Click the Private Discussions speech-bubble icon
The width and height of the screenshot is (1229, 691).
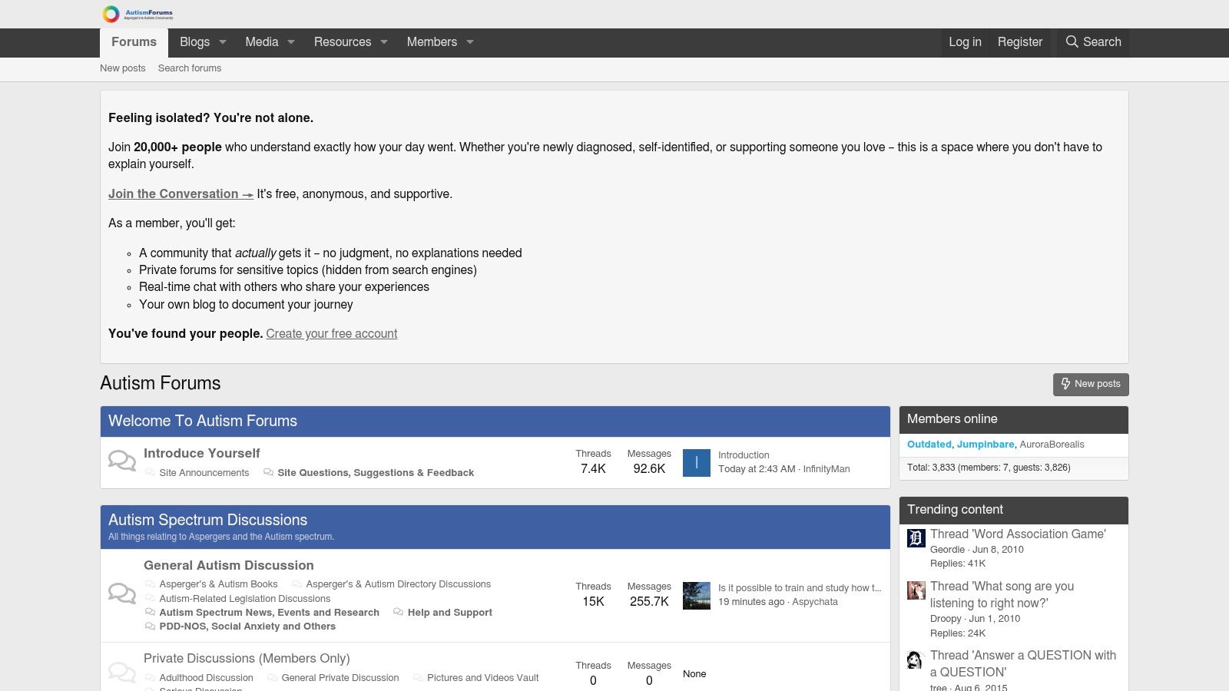click(122, 673)
